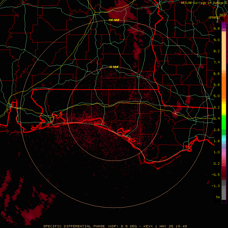Click the 50 NMI range ring label

pyautogui.click(x=114, y=67)
